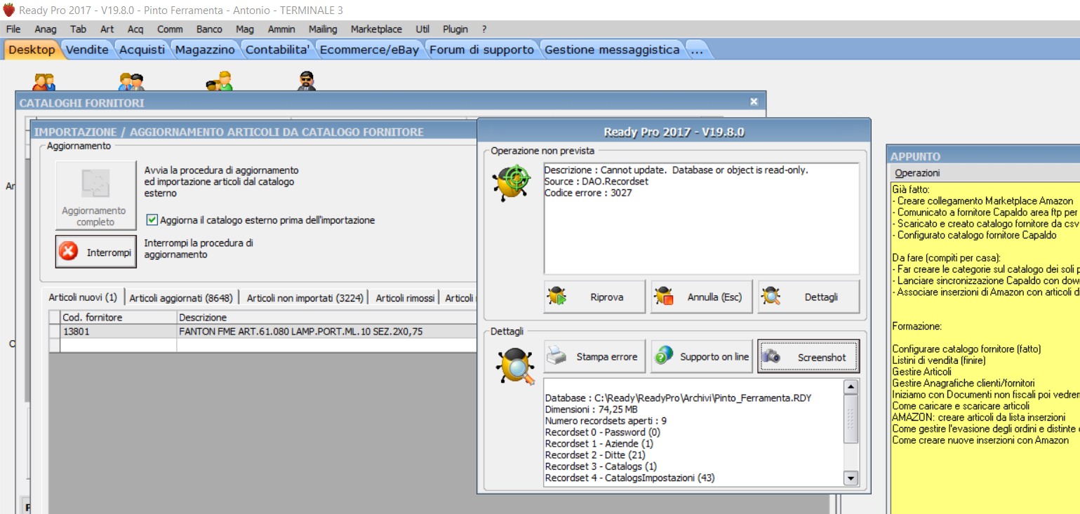This screenshot has width=1080, height=514.
Task: Open the Mag menu
Action: tap(245, 29)
